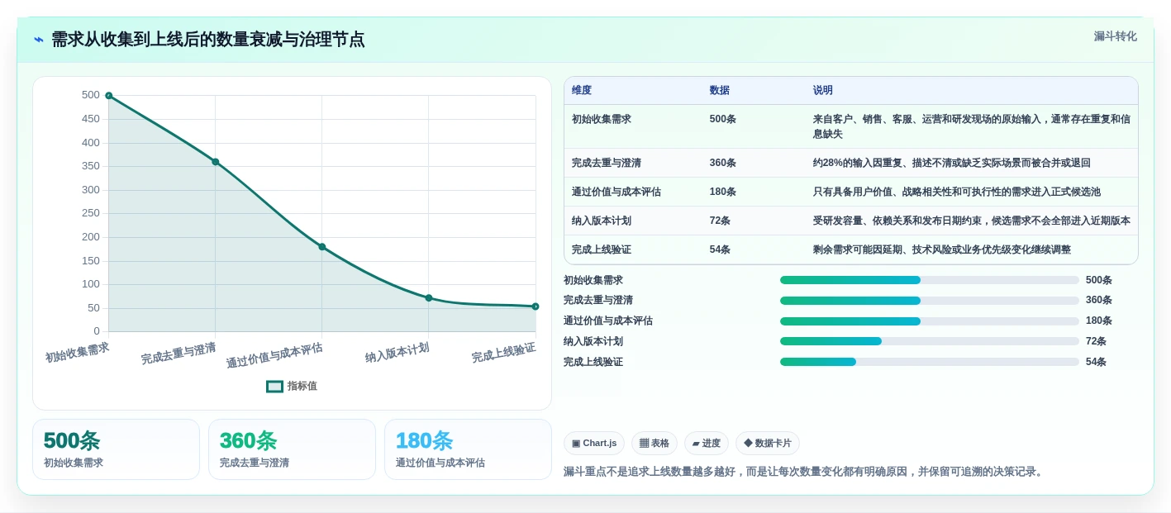
Task: Click the 180条 table value
Action: pos(723,192)
